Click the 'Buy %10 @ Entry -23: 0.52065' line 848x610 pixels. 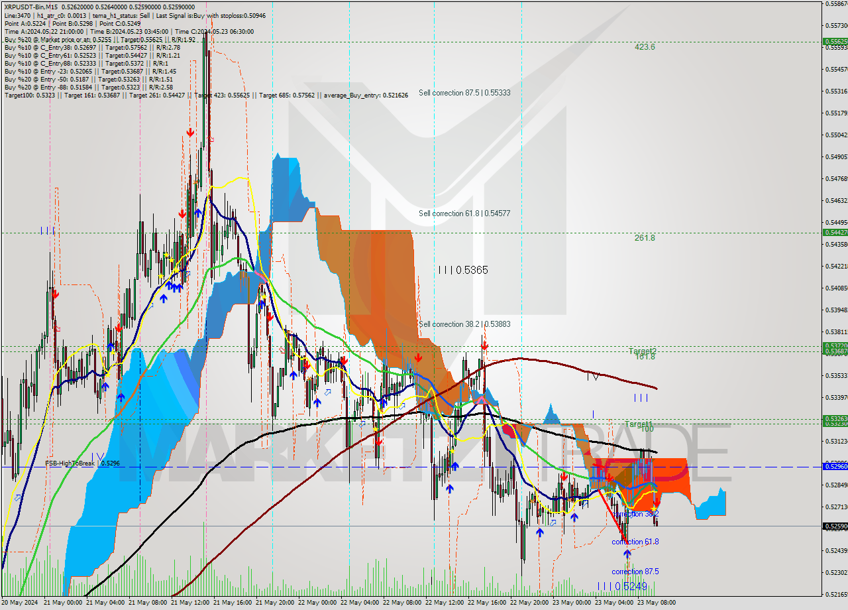(x=90, y=71)
